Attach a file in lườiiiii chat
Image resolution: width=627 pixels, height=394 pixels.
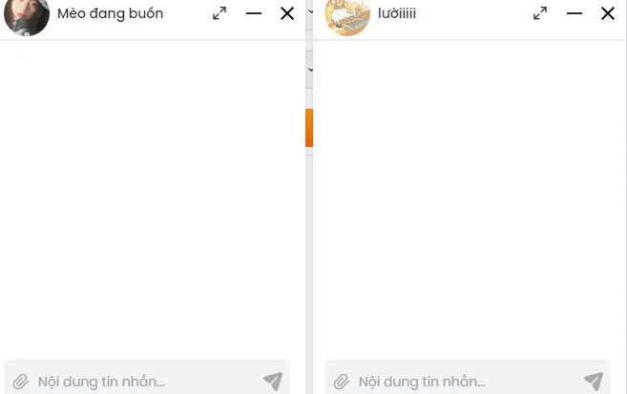341,382
